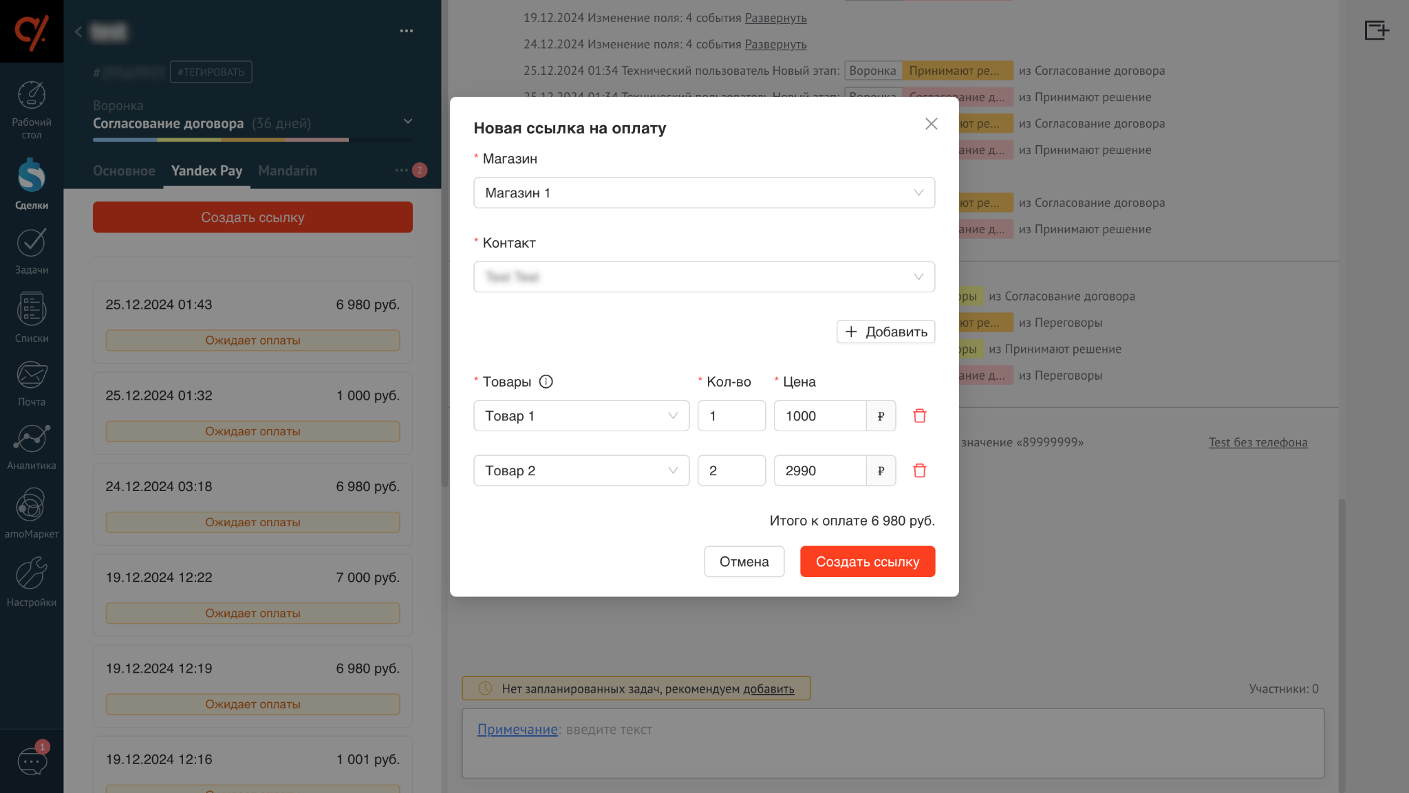Screen dimensions: 1409x793
Task: Click the pipeline stage progress bar
Action: [x=252, y=140]
